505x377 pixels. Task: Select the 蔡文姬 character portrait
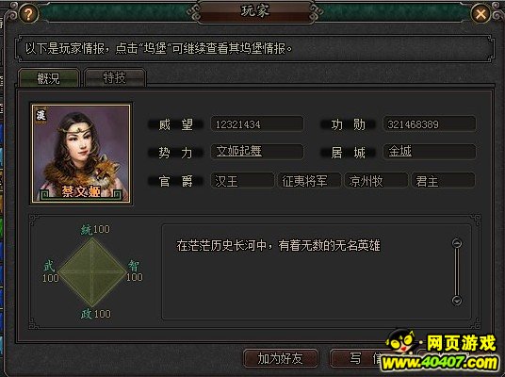click(x=81, y=154)
